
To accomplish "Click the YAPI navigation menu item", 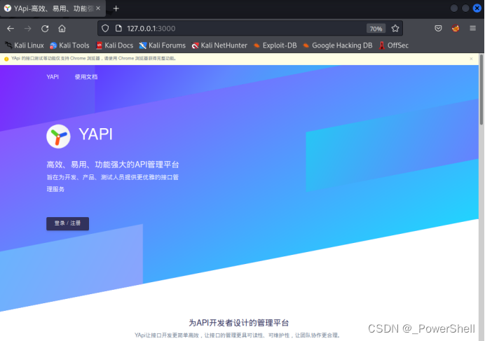I will (x=53, y=77).
